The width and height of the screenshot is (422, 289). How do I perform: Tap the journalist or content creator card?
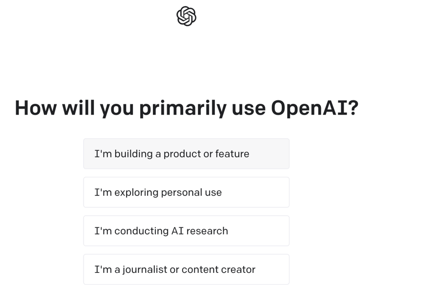(186, 269)
